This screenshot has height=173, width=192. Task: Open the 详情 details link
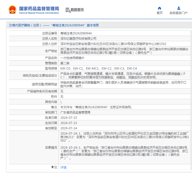63,167
